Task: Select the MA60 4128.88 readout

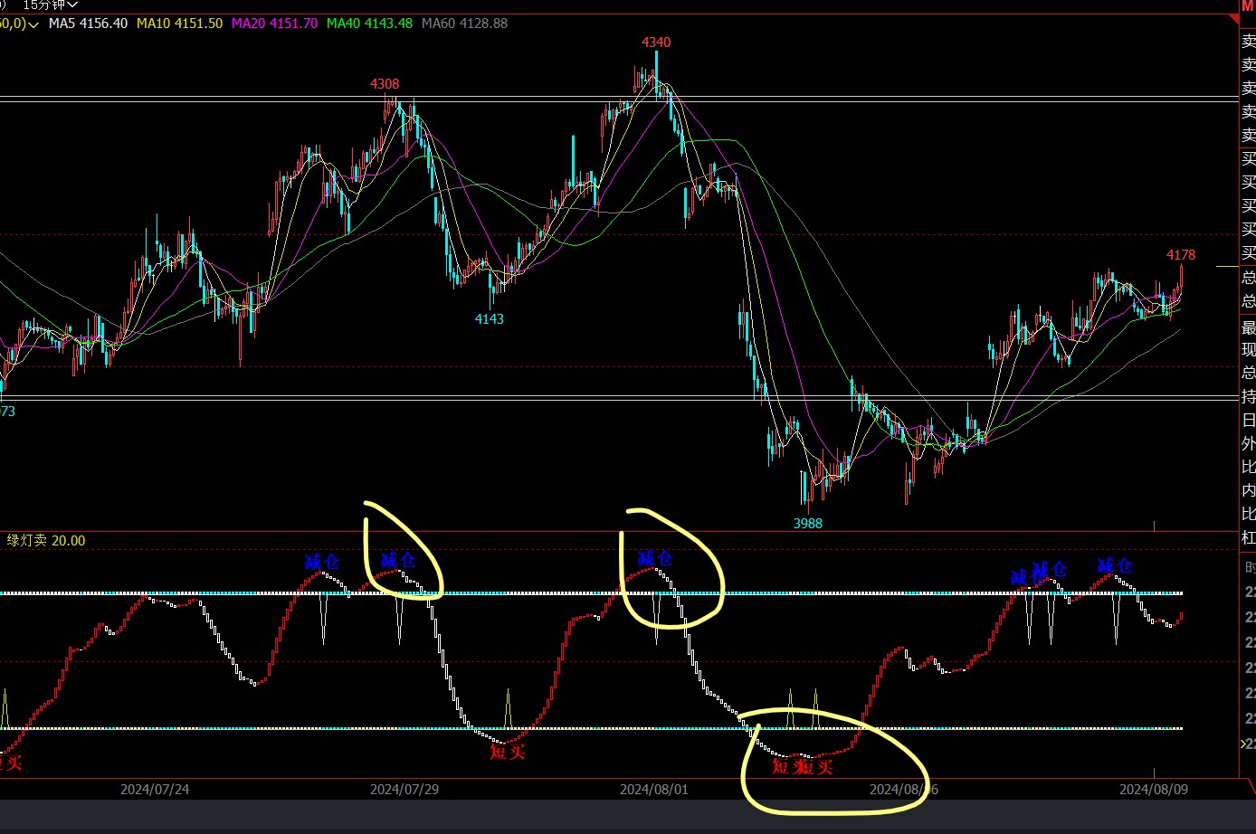Action: tap(464, 24)
